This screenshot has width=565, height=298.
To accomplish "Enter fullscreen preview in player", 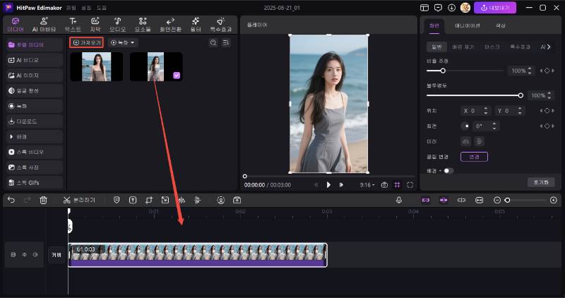I will 410,185.
